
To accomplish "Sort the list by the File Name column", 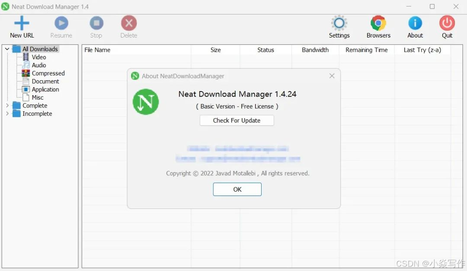I will click(x=136, y=50).
